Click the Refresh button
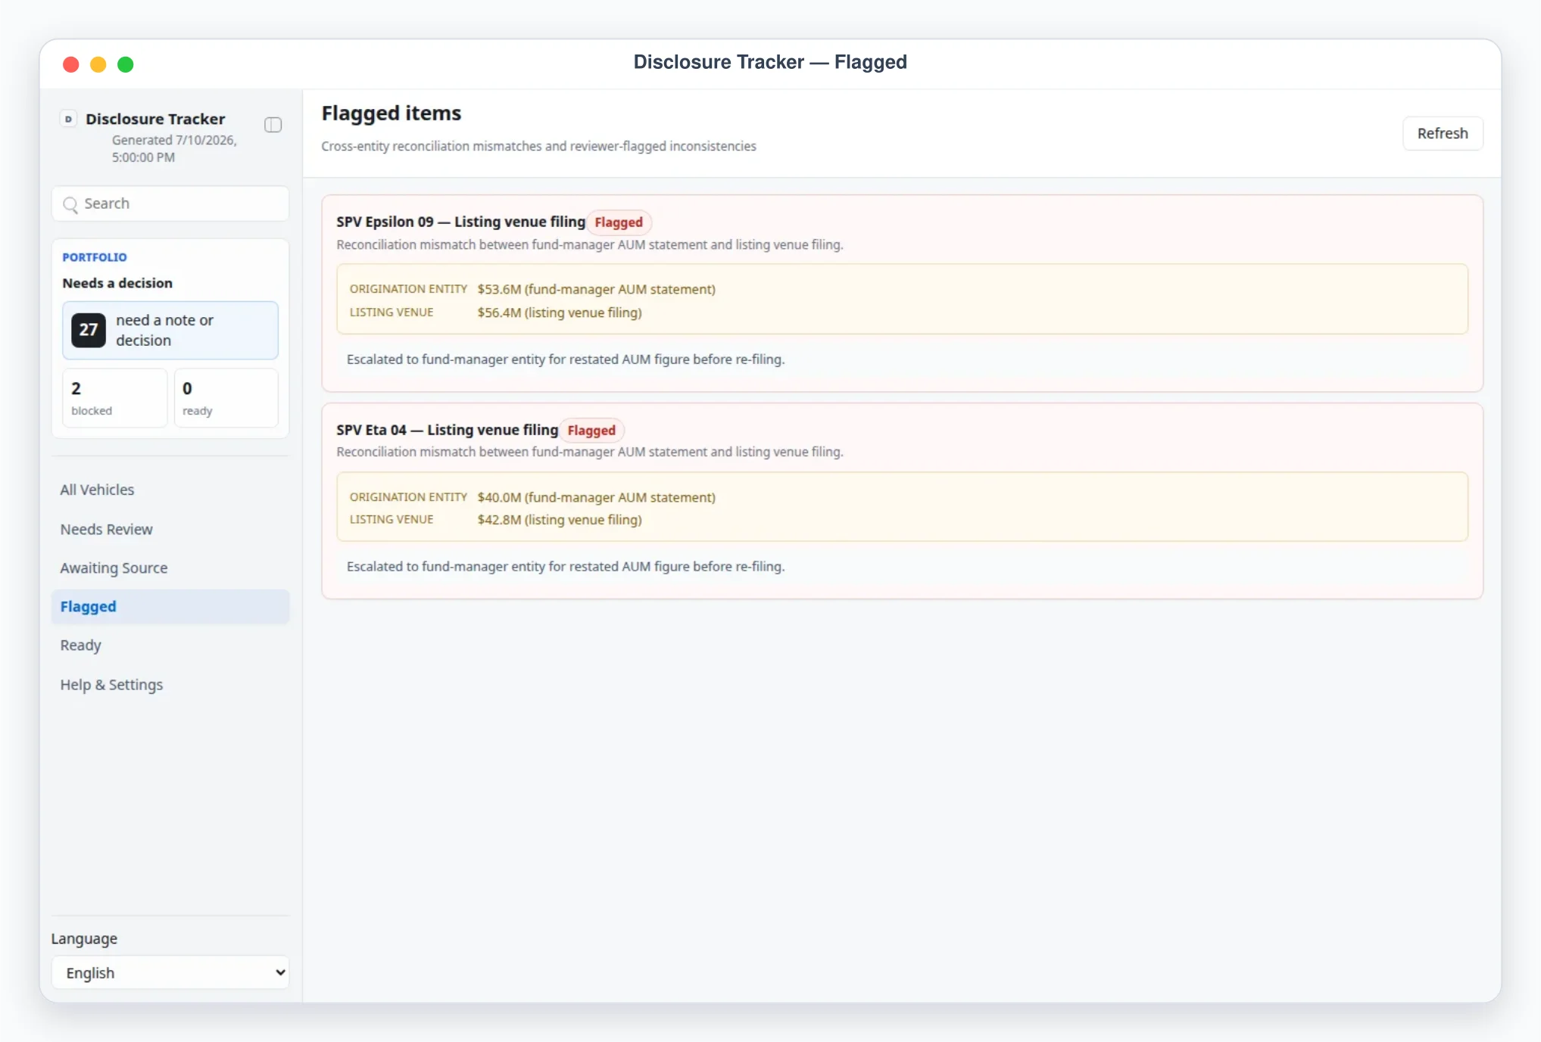The image size is (1541, 1042). coord(1443,133)
